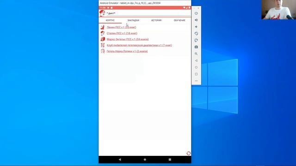This screenshot has height=166, width=296.
Task: Switch to the Закладки tab
Action: (133, 20)
